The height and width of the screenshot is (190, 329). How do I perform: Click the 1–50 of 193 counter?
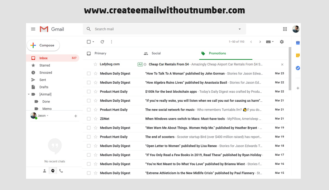236,42
